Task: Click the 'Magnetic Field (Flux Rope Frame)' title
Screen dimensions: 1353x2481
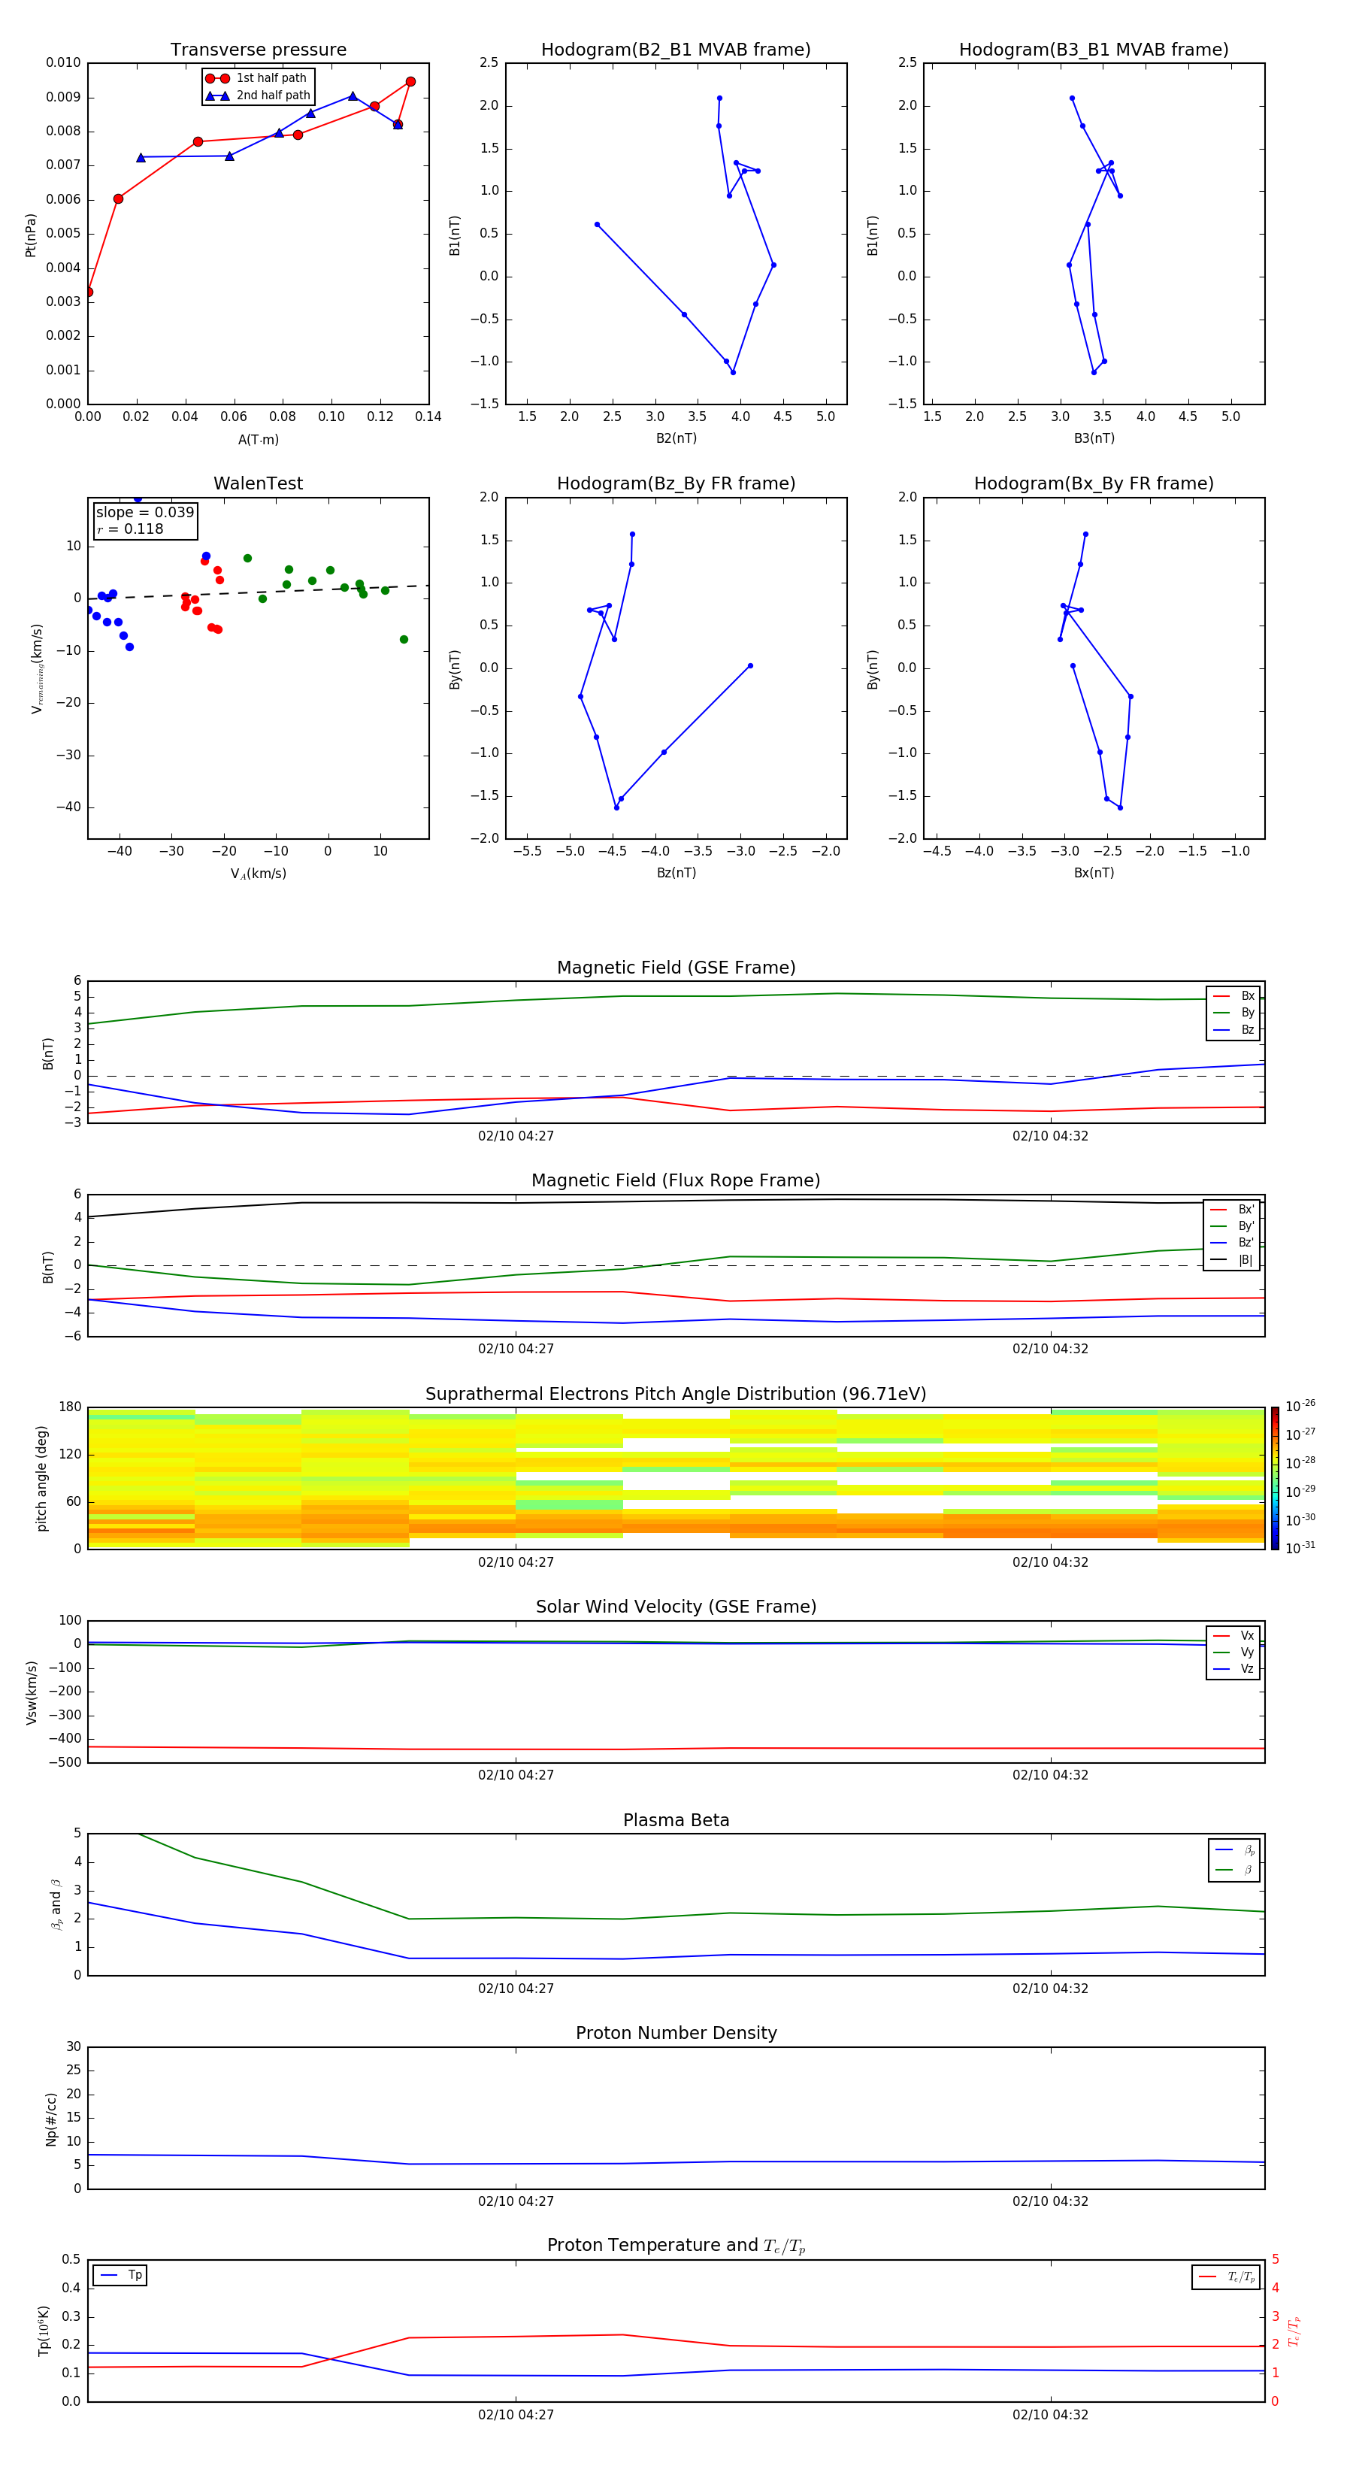Action: pyautogui.click(x=676, y=1181)
